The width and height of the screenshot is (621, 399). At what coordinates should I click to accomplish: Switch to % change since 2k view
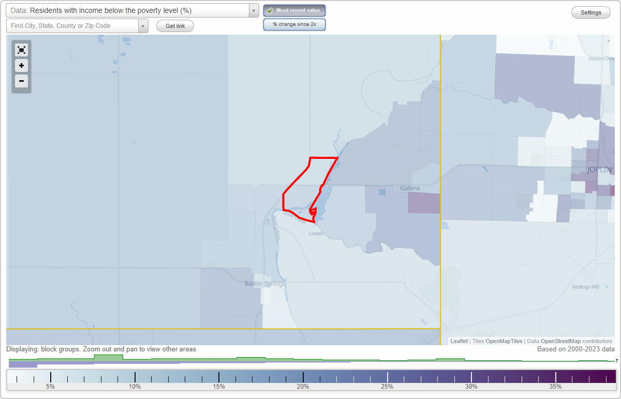click(294, 24)
